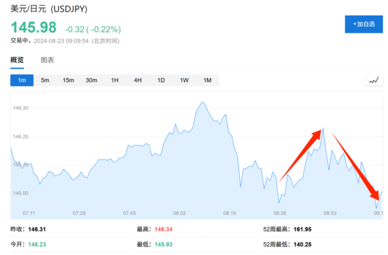
Task: Select the 1M monthly interval
Action: point(207,81)
